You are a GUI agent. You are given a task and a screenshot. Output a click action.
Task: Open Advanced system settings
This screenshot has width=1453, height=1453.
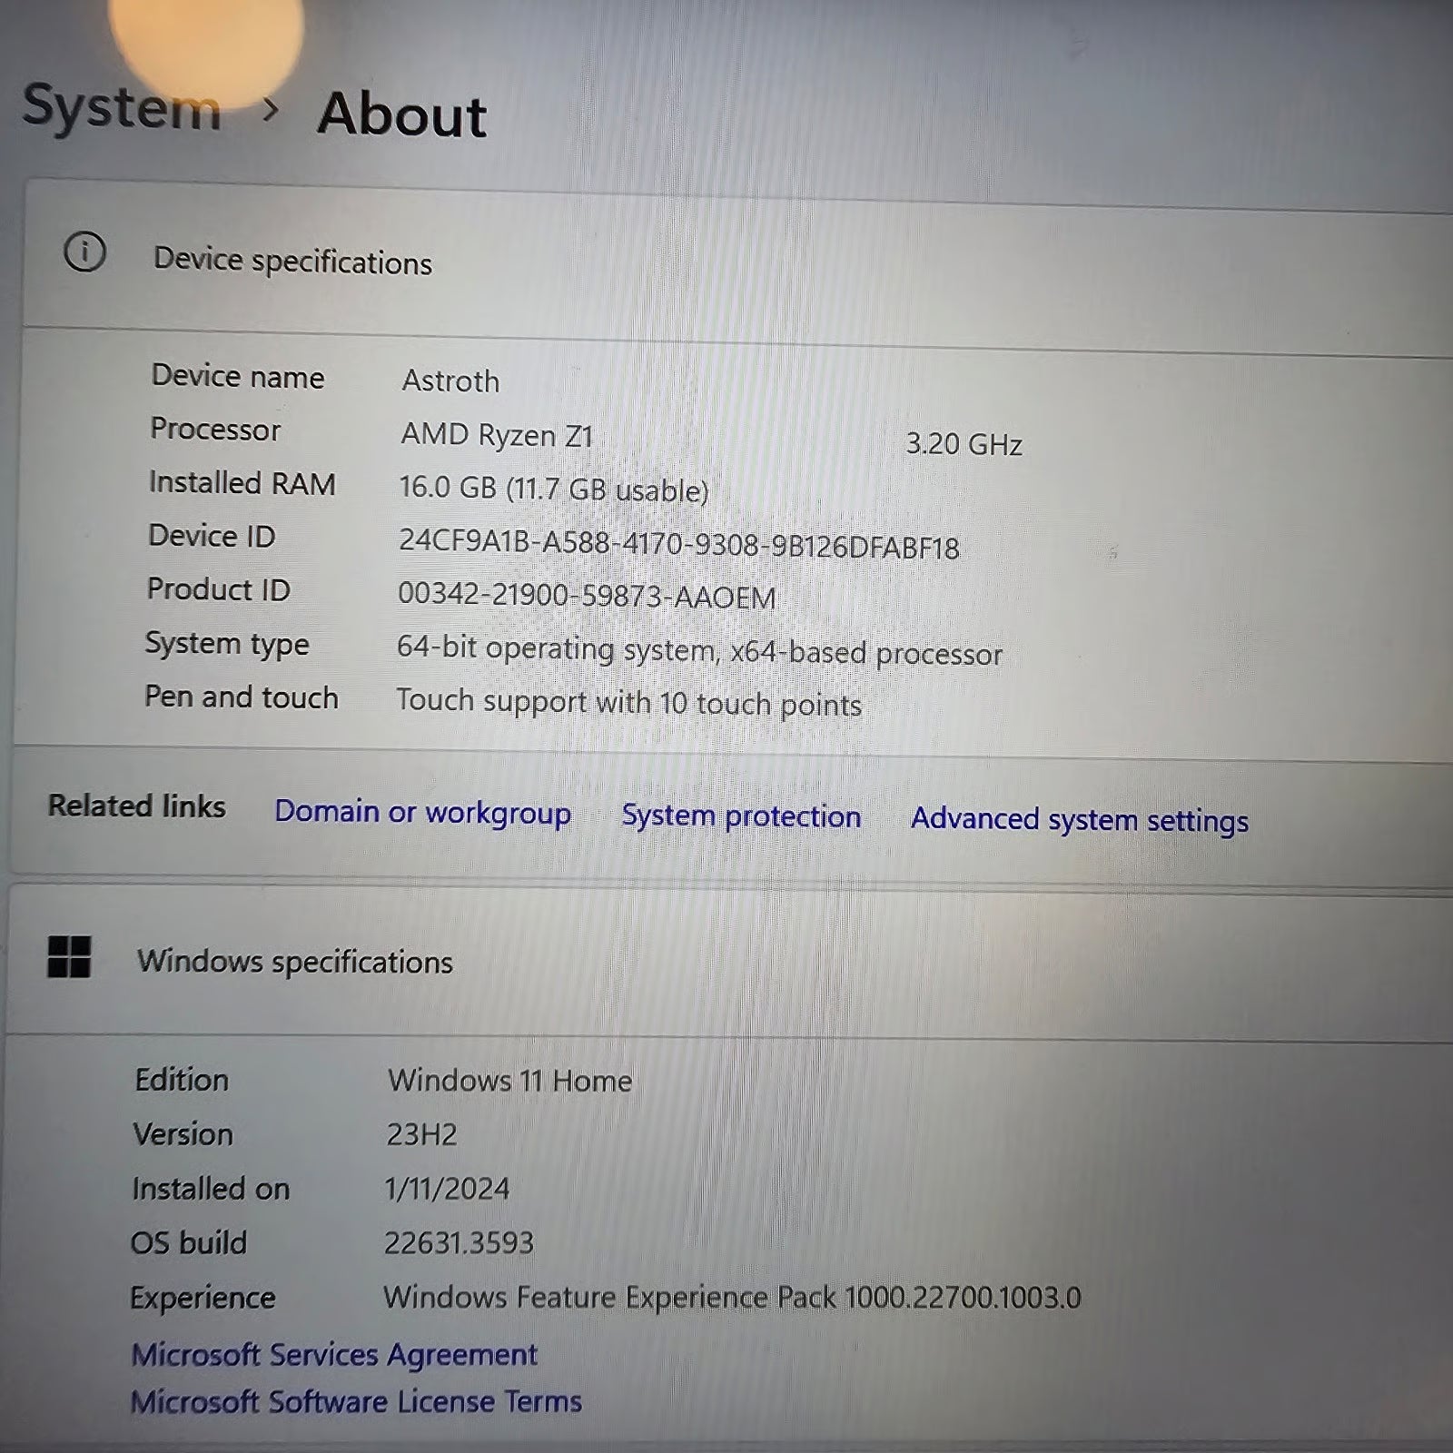(1080, 820)
